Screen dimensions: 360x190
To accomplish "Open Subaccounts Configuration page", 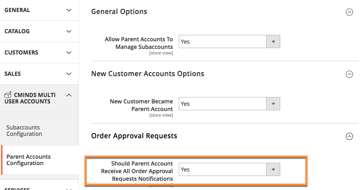I will 24,131.
